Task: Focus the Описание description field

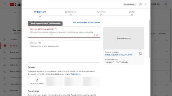Action: point(64,51)
